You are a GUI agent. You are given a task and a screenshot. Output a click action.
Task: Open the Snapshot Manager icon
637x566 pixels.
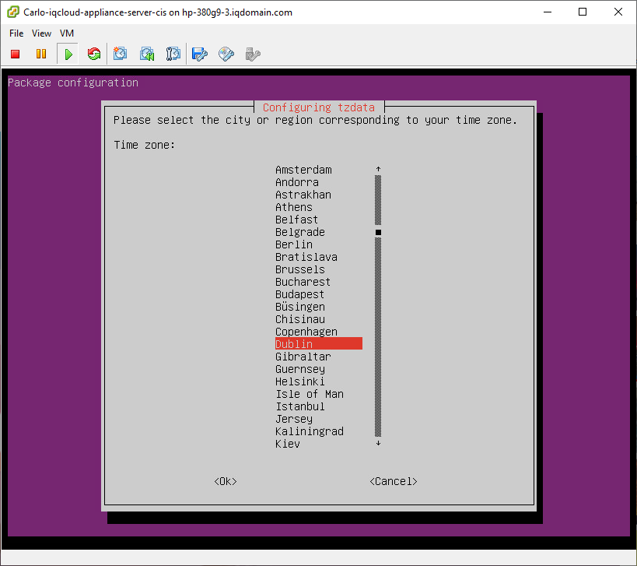coord(173,54)
